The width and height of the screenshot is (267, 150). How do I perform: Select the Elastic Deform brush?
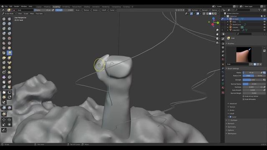click(x=4, y=58)
